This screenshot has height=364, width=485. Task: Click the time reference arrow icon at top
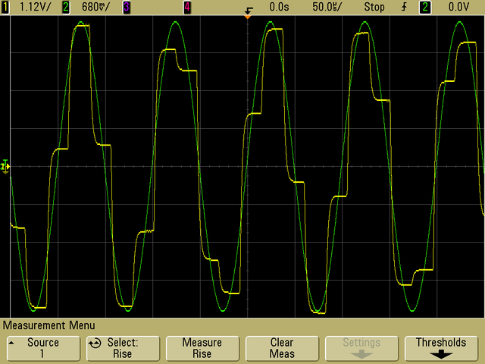249,11
